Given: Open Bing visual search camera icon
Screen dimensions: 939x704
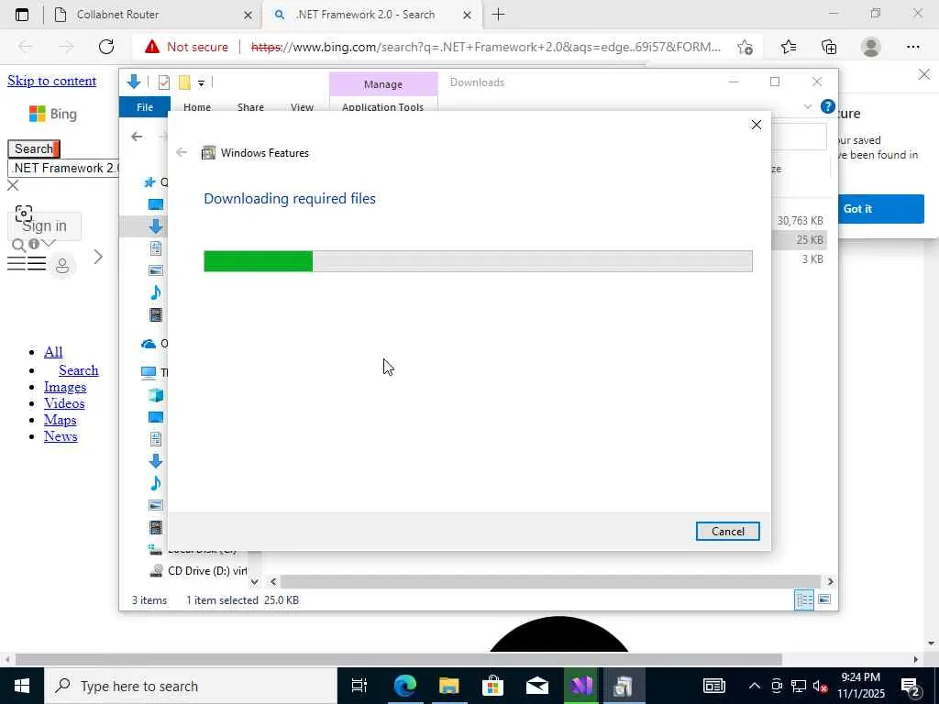Looking at the screenshot, I should [23, 213].
